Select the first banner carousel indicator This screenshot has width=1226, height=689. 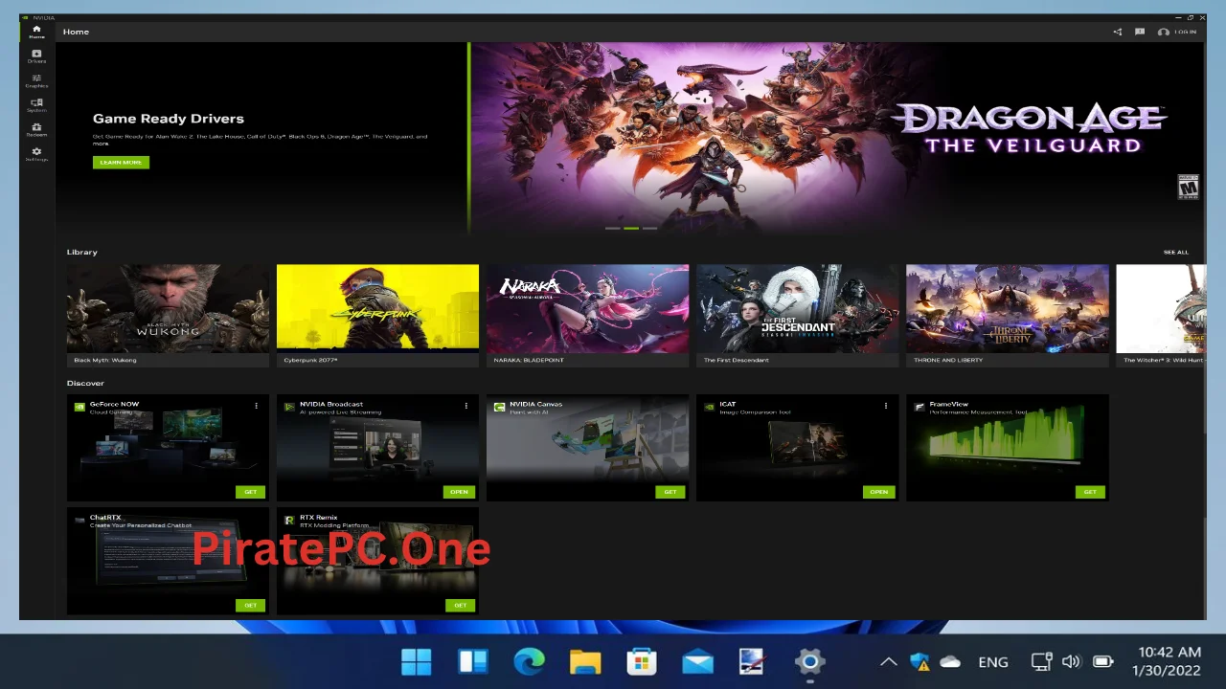612,228
